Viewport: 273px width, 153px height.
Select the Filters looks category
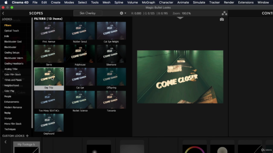tap(8, 25)
